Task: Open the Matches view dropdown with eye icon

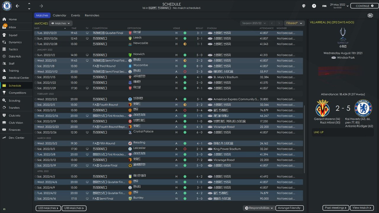Action: 61,23
